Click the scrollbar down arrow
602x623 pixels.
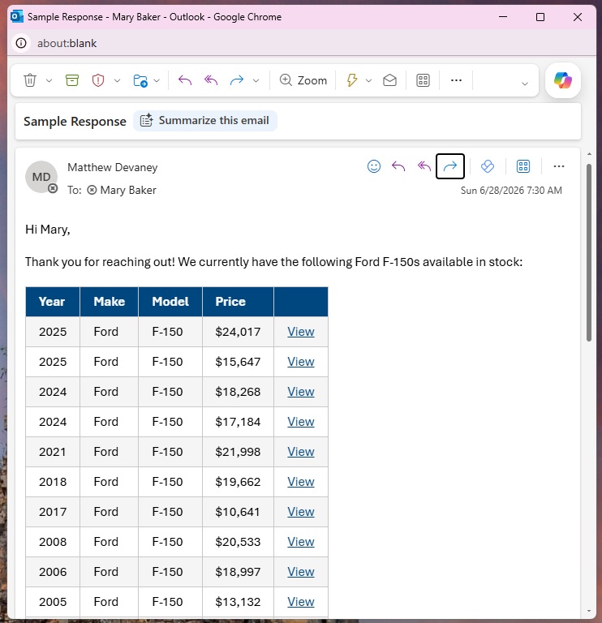click(x=589, y=611)
